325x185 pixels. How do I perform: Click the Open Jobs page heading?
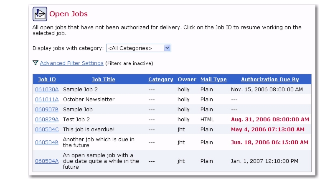[x=69, y=14]
